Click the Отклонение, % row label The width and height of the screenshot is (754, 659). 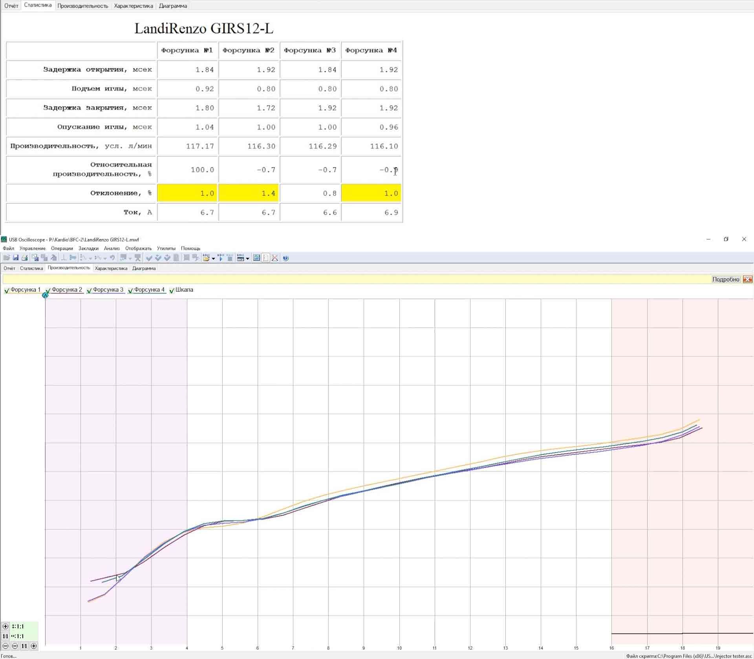121,193
